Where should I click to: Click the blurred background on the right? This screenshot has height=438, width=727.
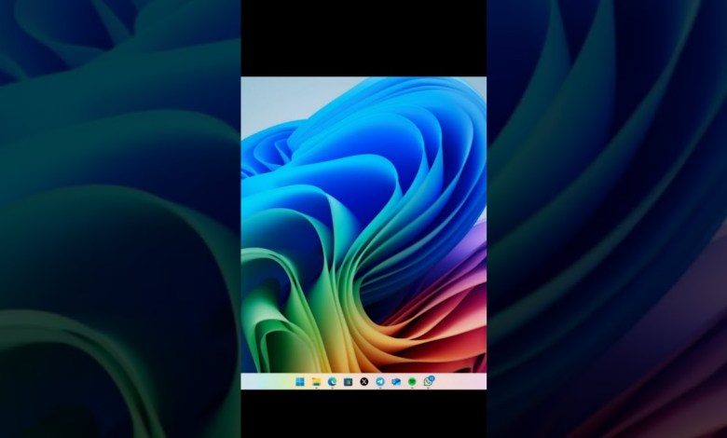[x=606, y=219]
